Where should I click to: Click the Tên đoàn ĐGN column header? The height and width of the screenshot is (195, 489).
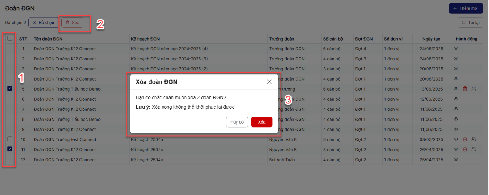coord(48,39)
